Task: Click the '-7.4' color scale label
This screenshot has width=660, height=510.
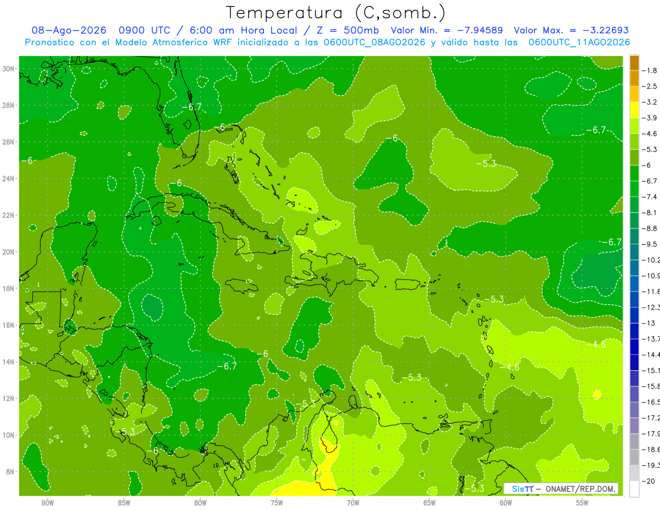Action: point(650,197)
